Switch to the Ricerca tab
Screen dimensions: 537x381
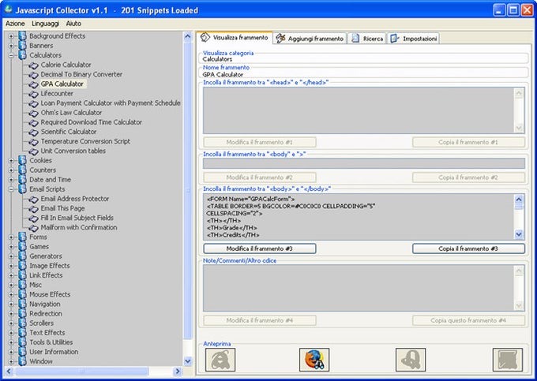367,39
